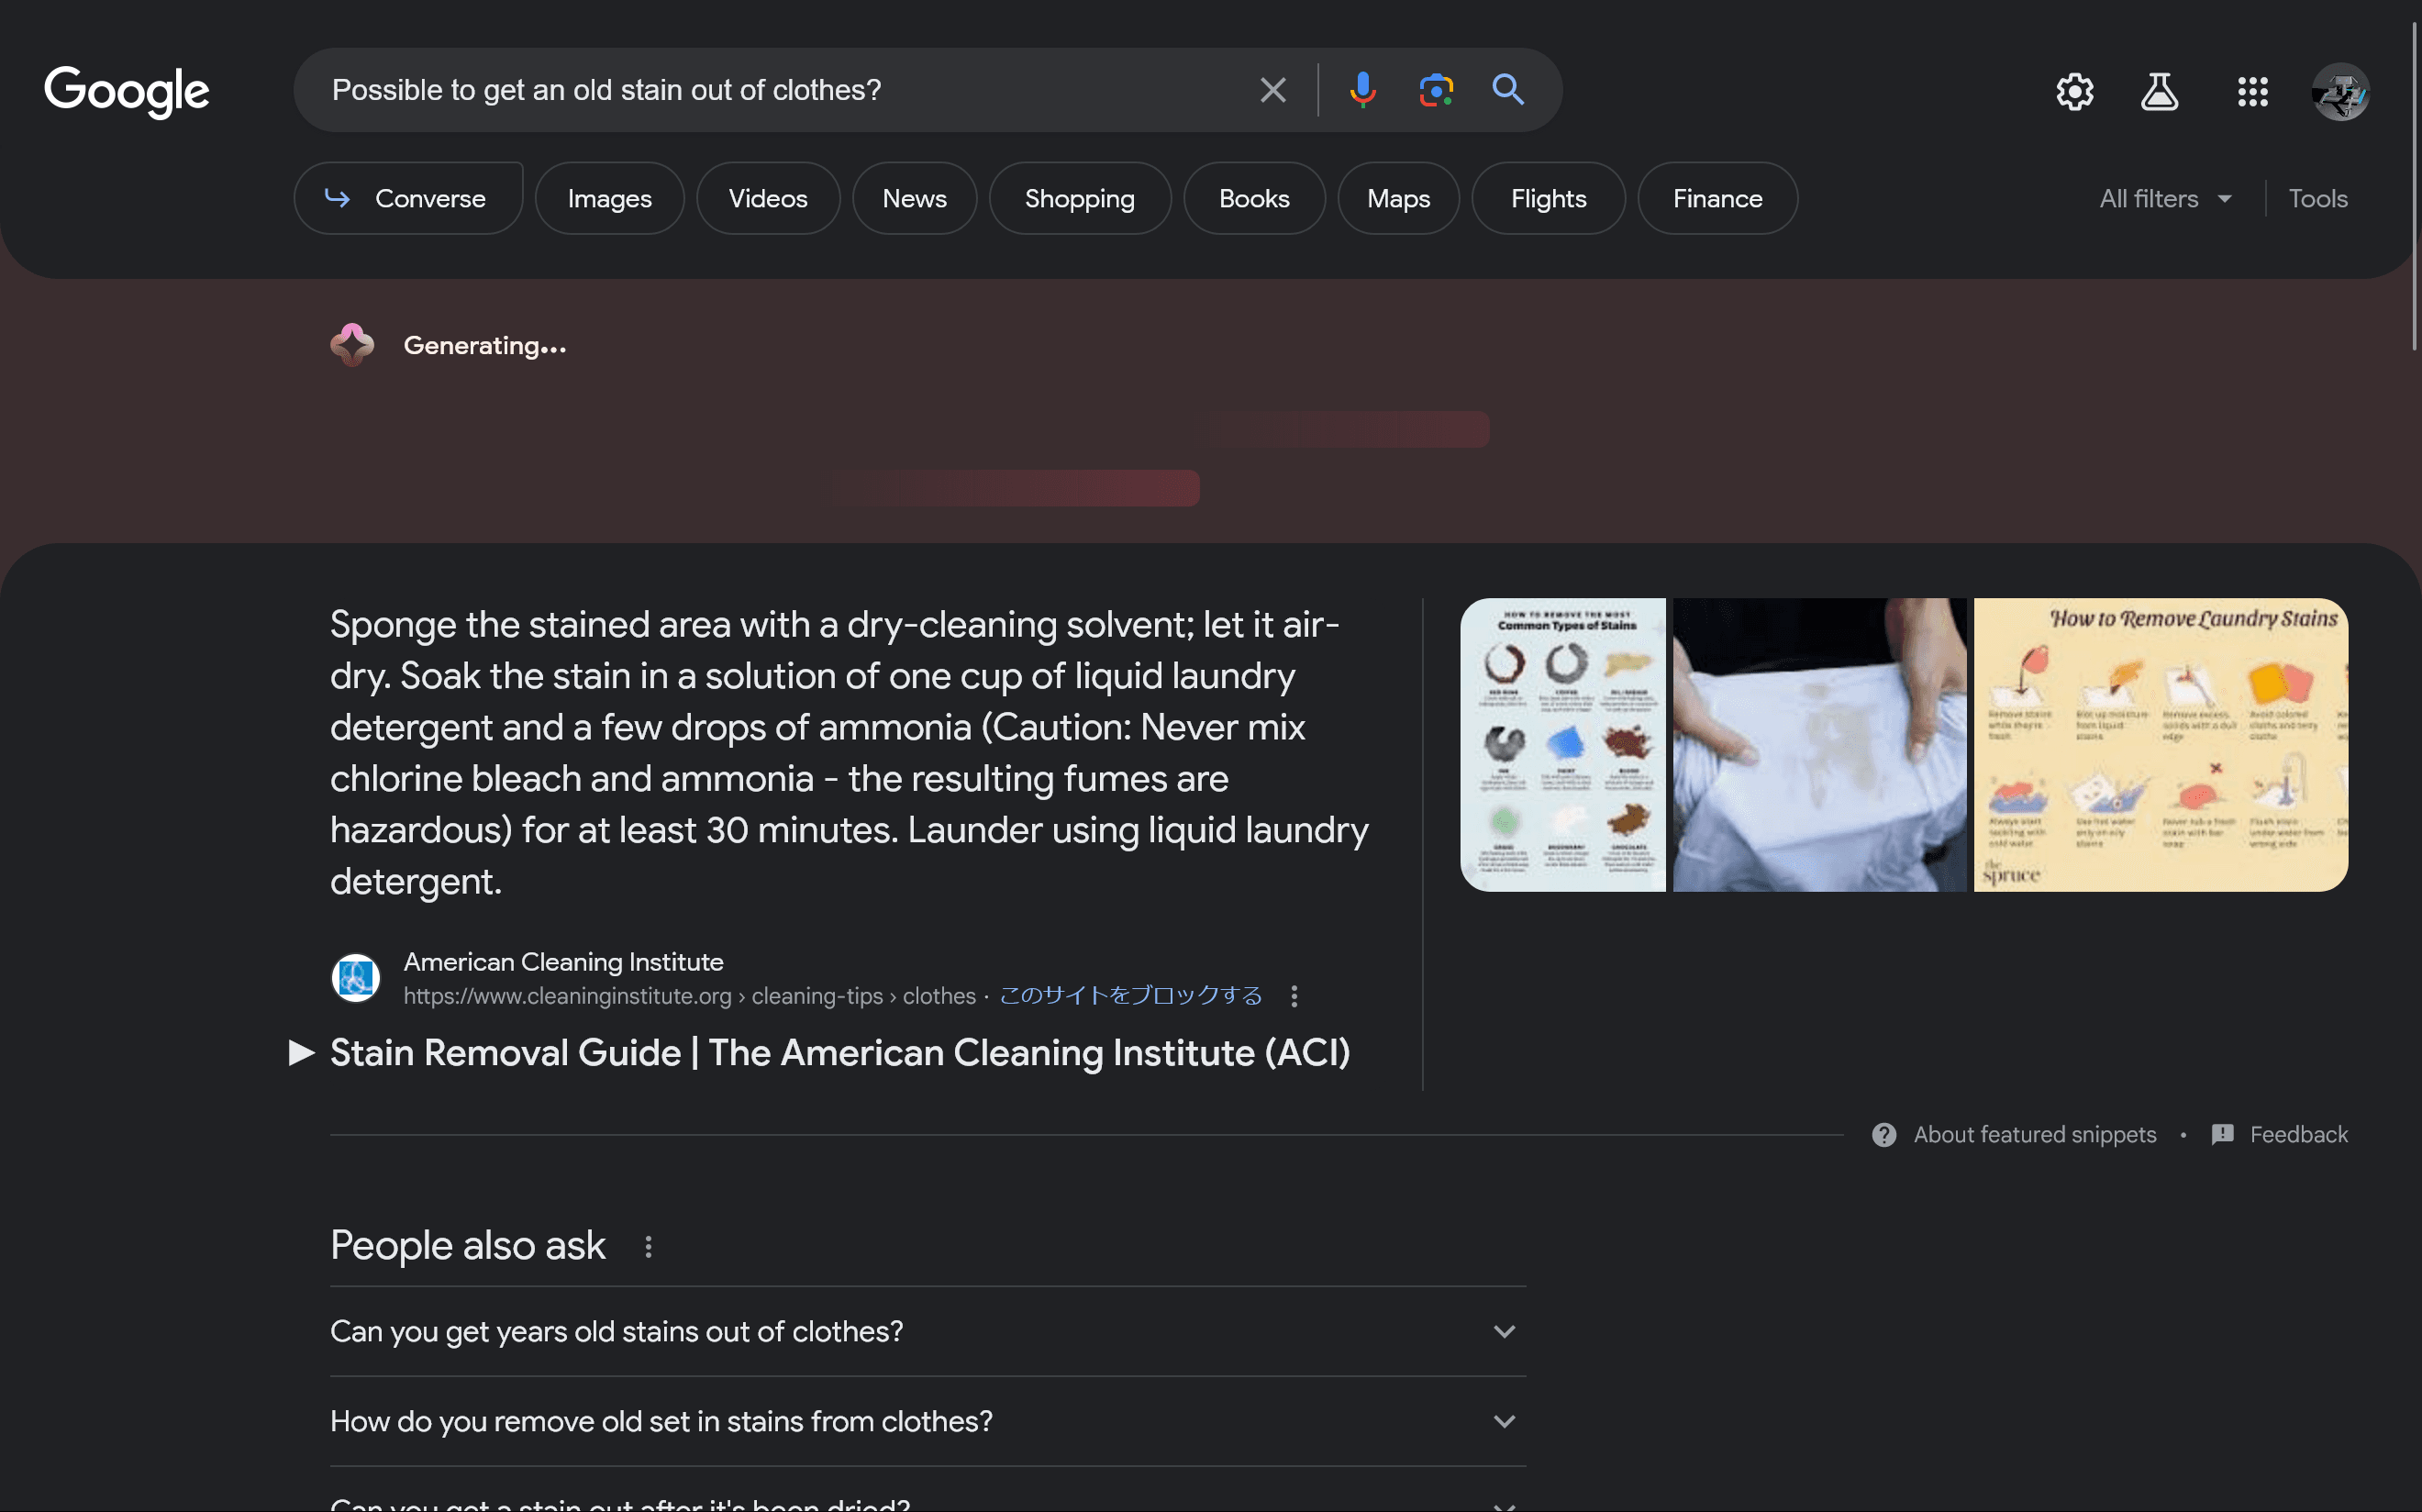The width and height of the screenshot is (2422, 1512).
Task: Open the Google account avatar
Action: pos(2340,92)
